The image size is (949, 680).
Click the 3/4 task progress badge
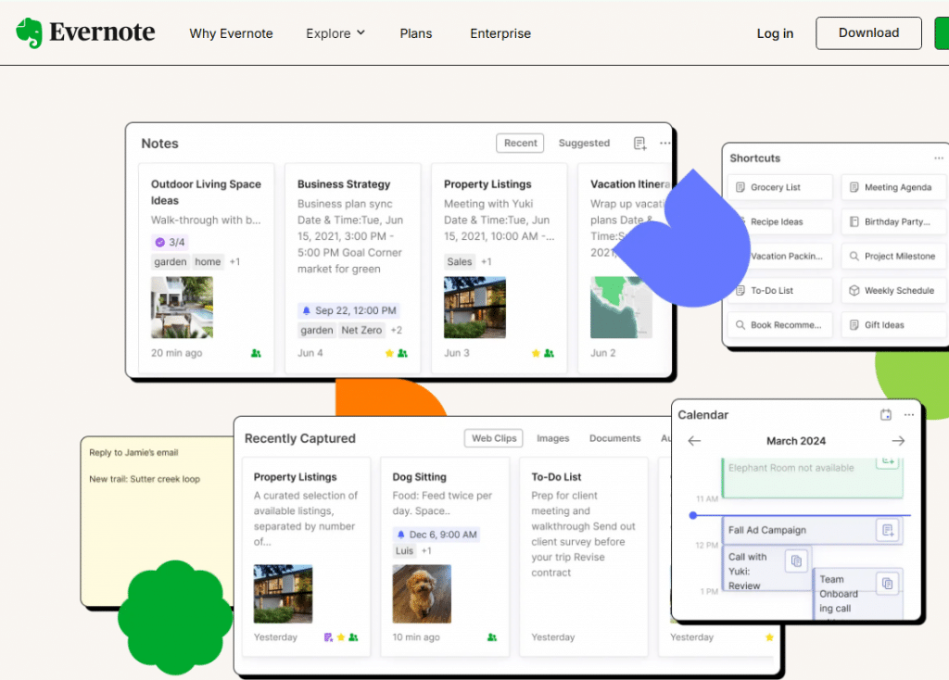click(170, 242)
